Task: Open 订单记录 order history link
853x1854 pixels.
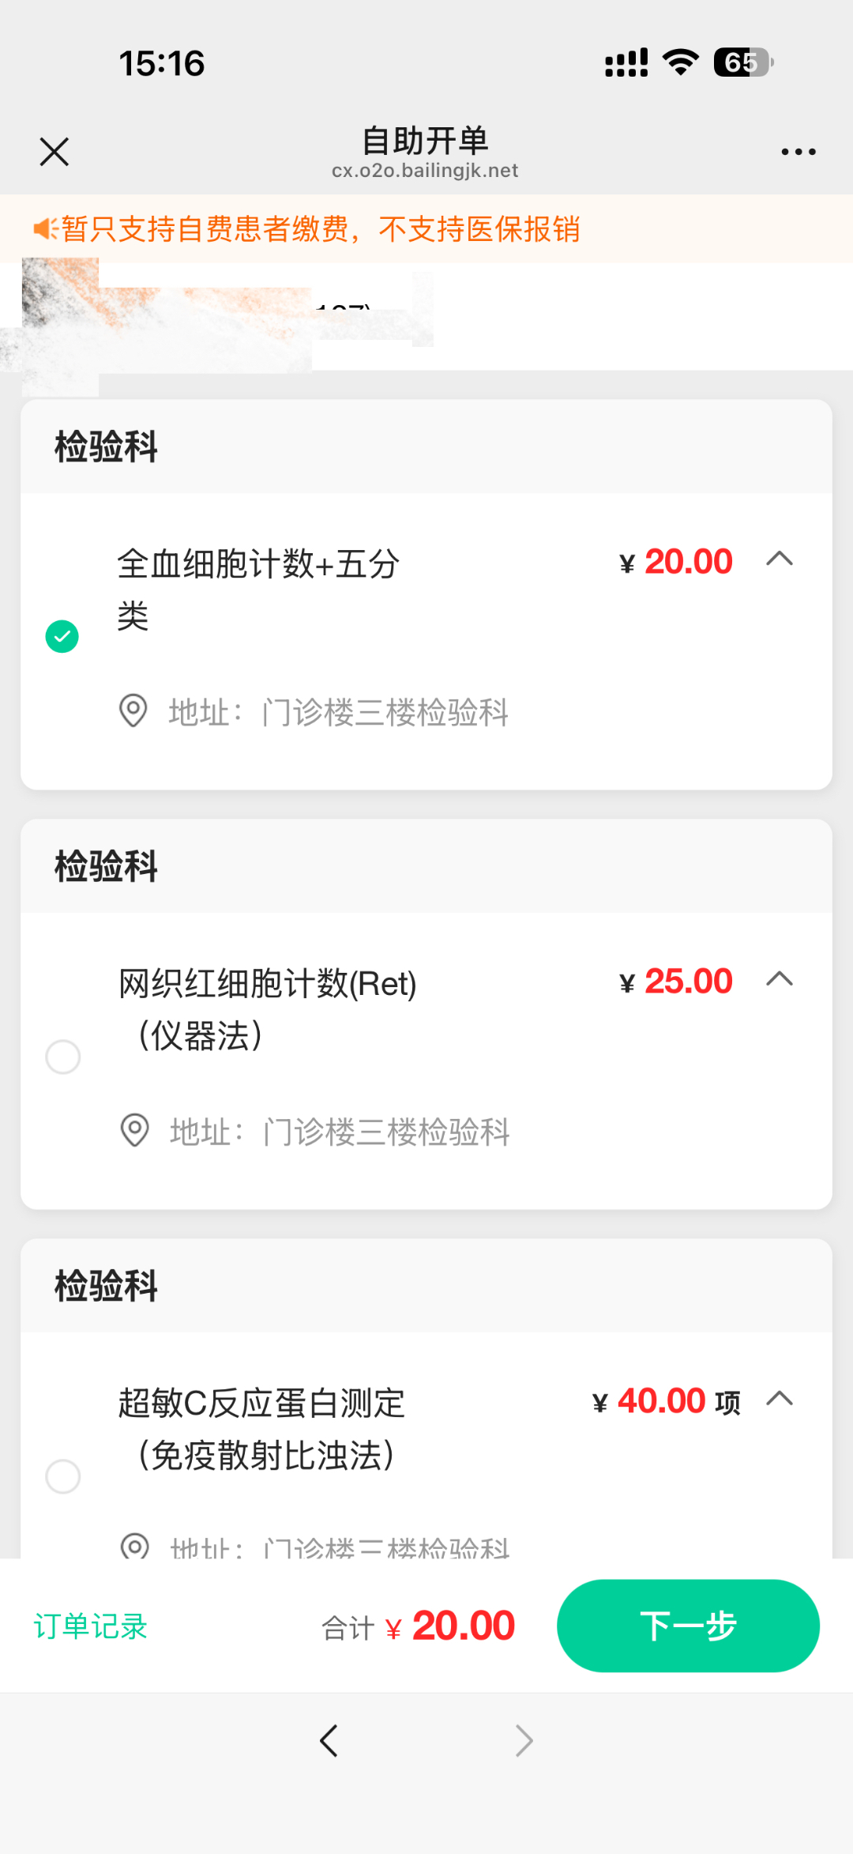Action: (91, 1626)
